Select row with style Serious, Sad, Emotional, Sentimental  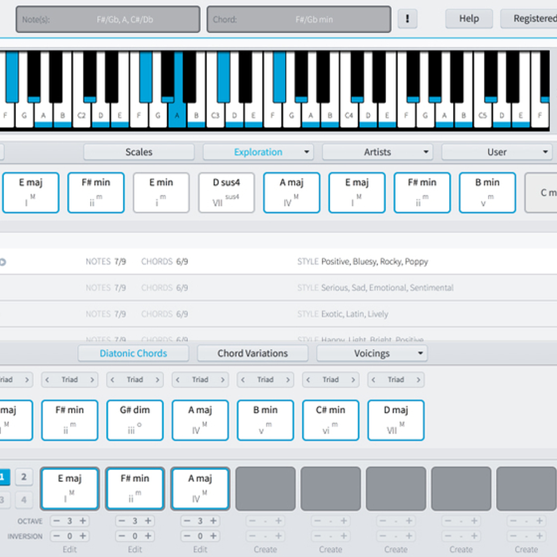[x=278, y=288]
